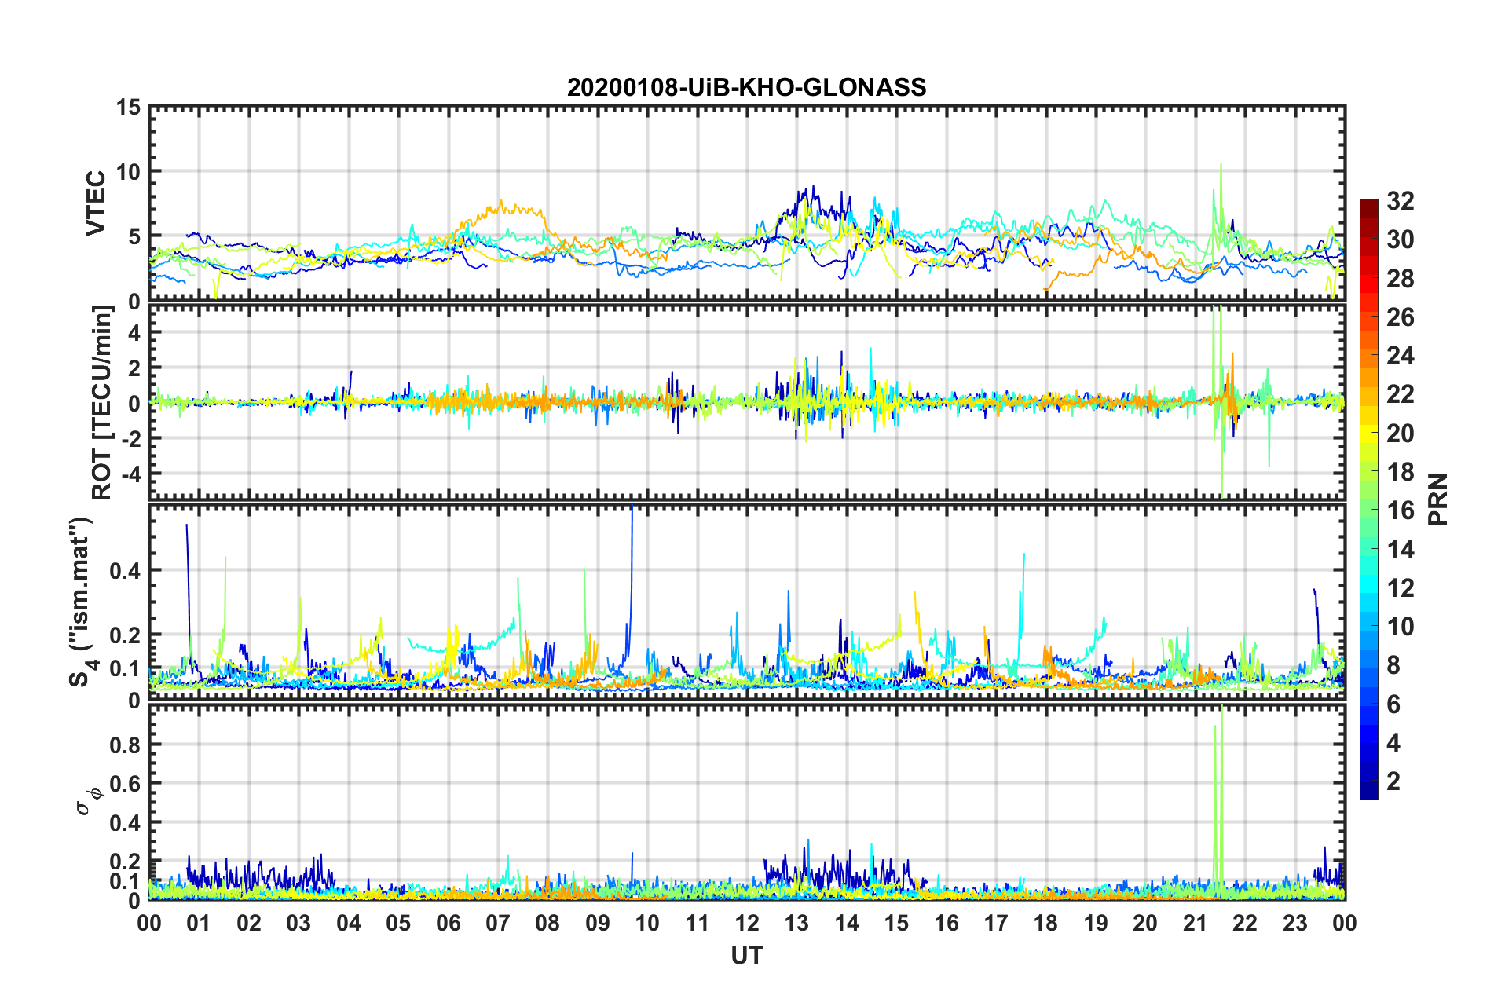Click sigma phi axis tick value 0.6
Viewport: 1494px width, 999px height.
tap(124, 784)
